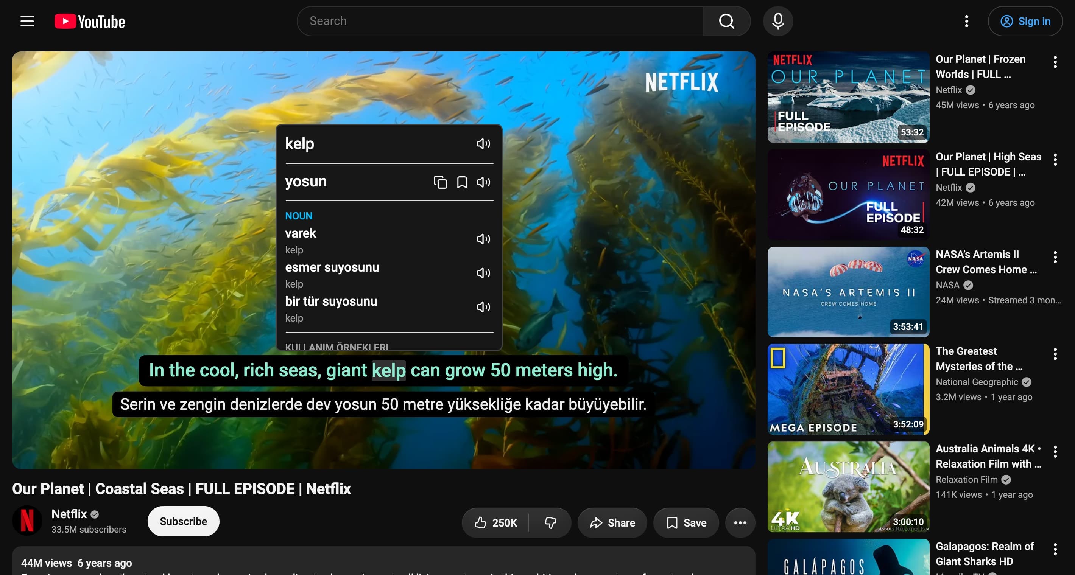
Task: Click the yosun main translation text
Action: click(x=306, y=181)
